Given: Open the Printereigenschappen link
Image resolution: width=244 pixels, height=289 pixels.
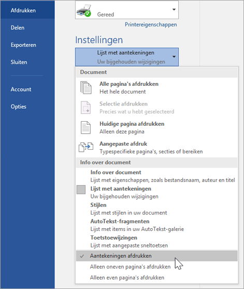Looking at the screenshot, I should (151, 24).
